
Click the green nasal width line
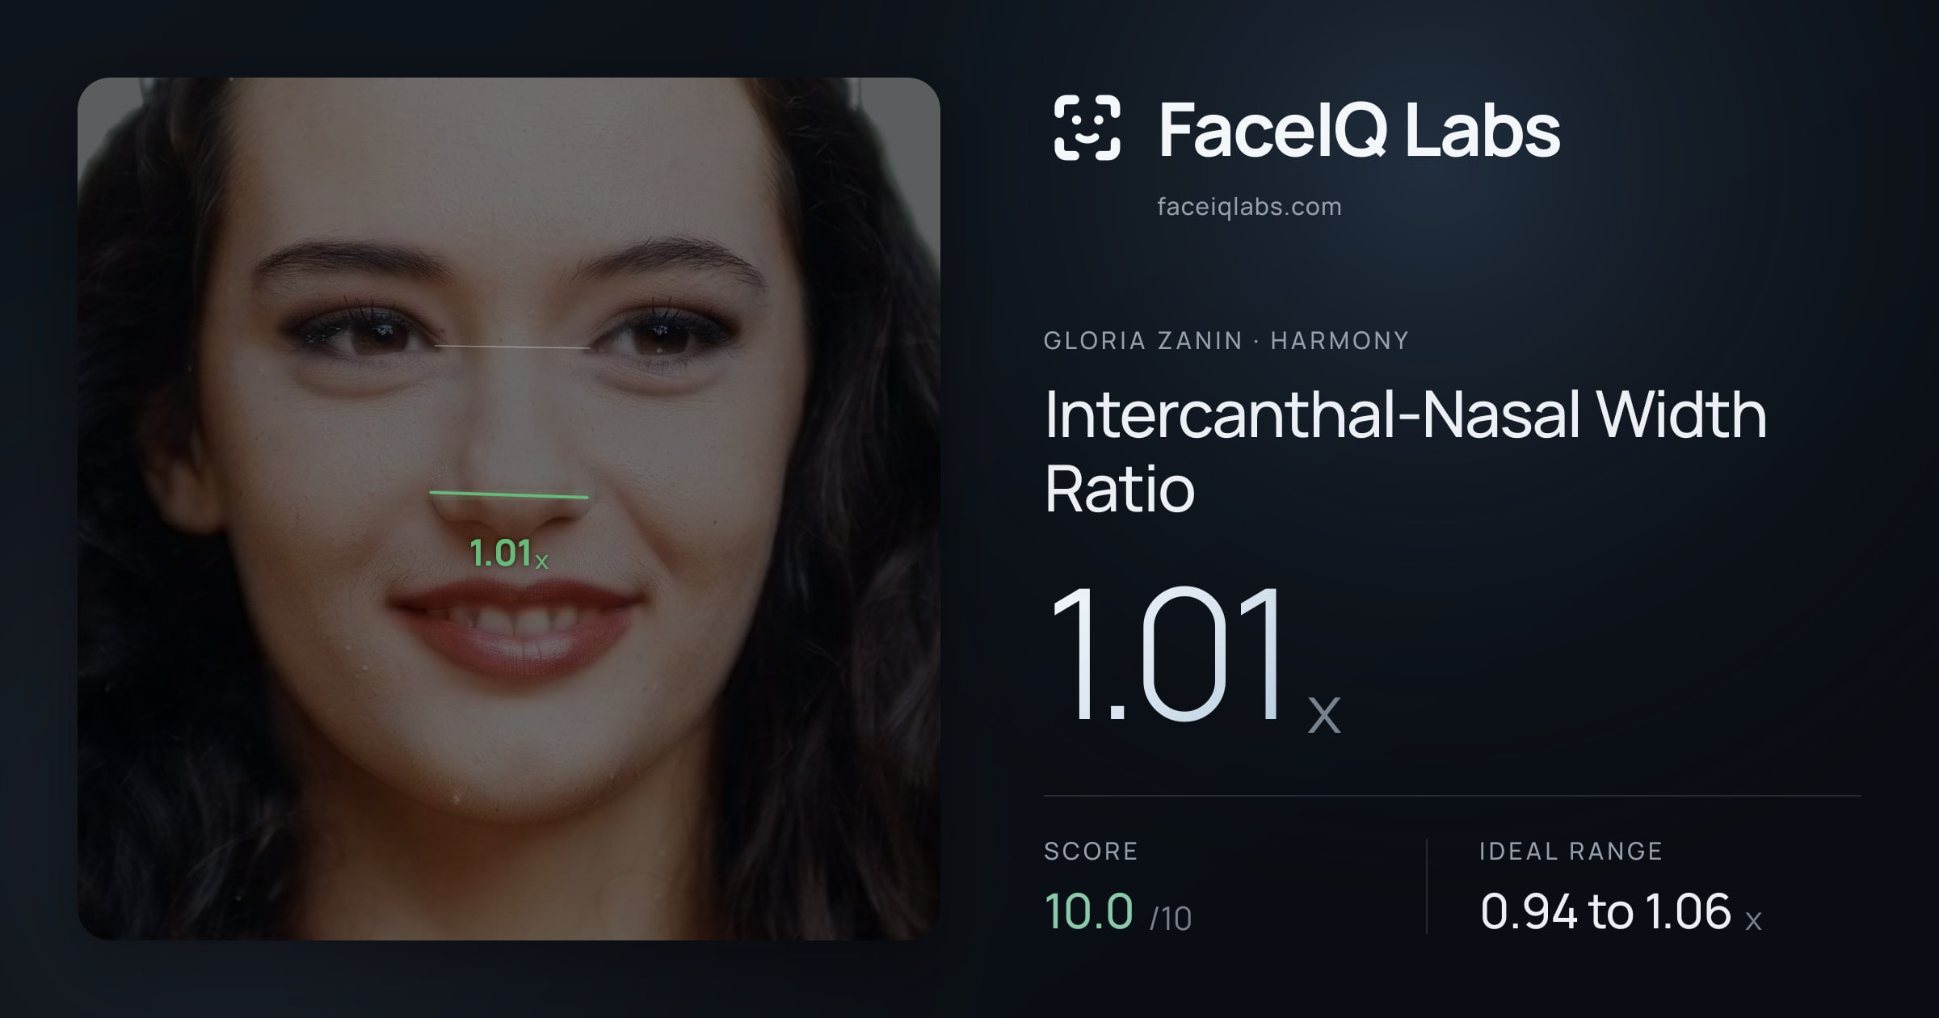509,494
